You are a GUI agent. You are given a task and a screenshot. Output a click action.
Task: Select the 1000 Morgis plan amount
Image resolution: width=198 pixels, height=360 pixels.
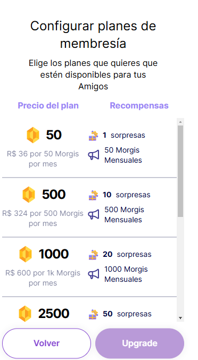pos(54,254)
